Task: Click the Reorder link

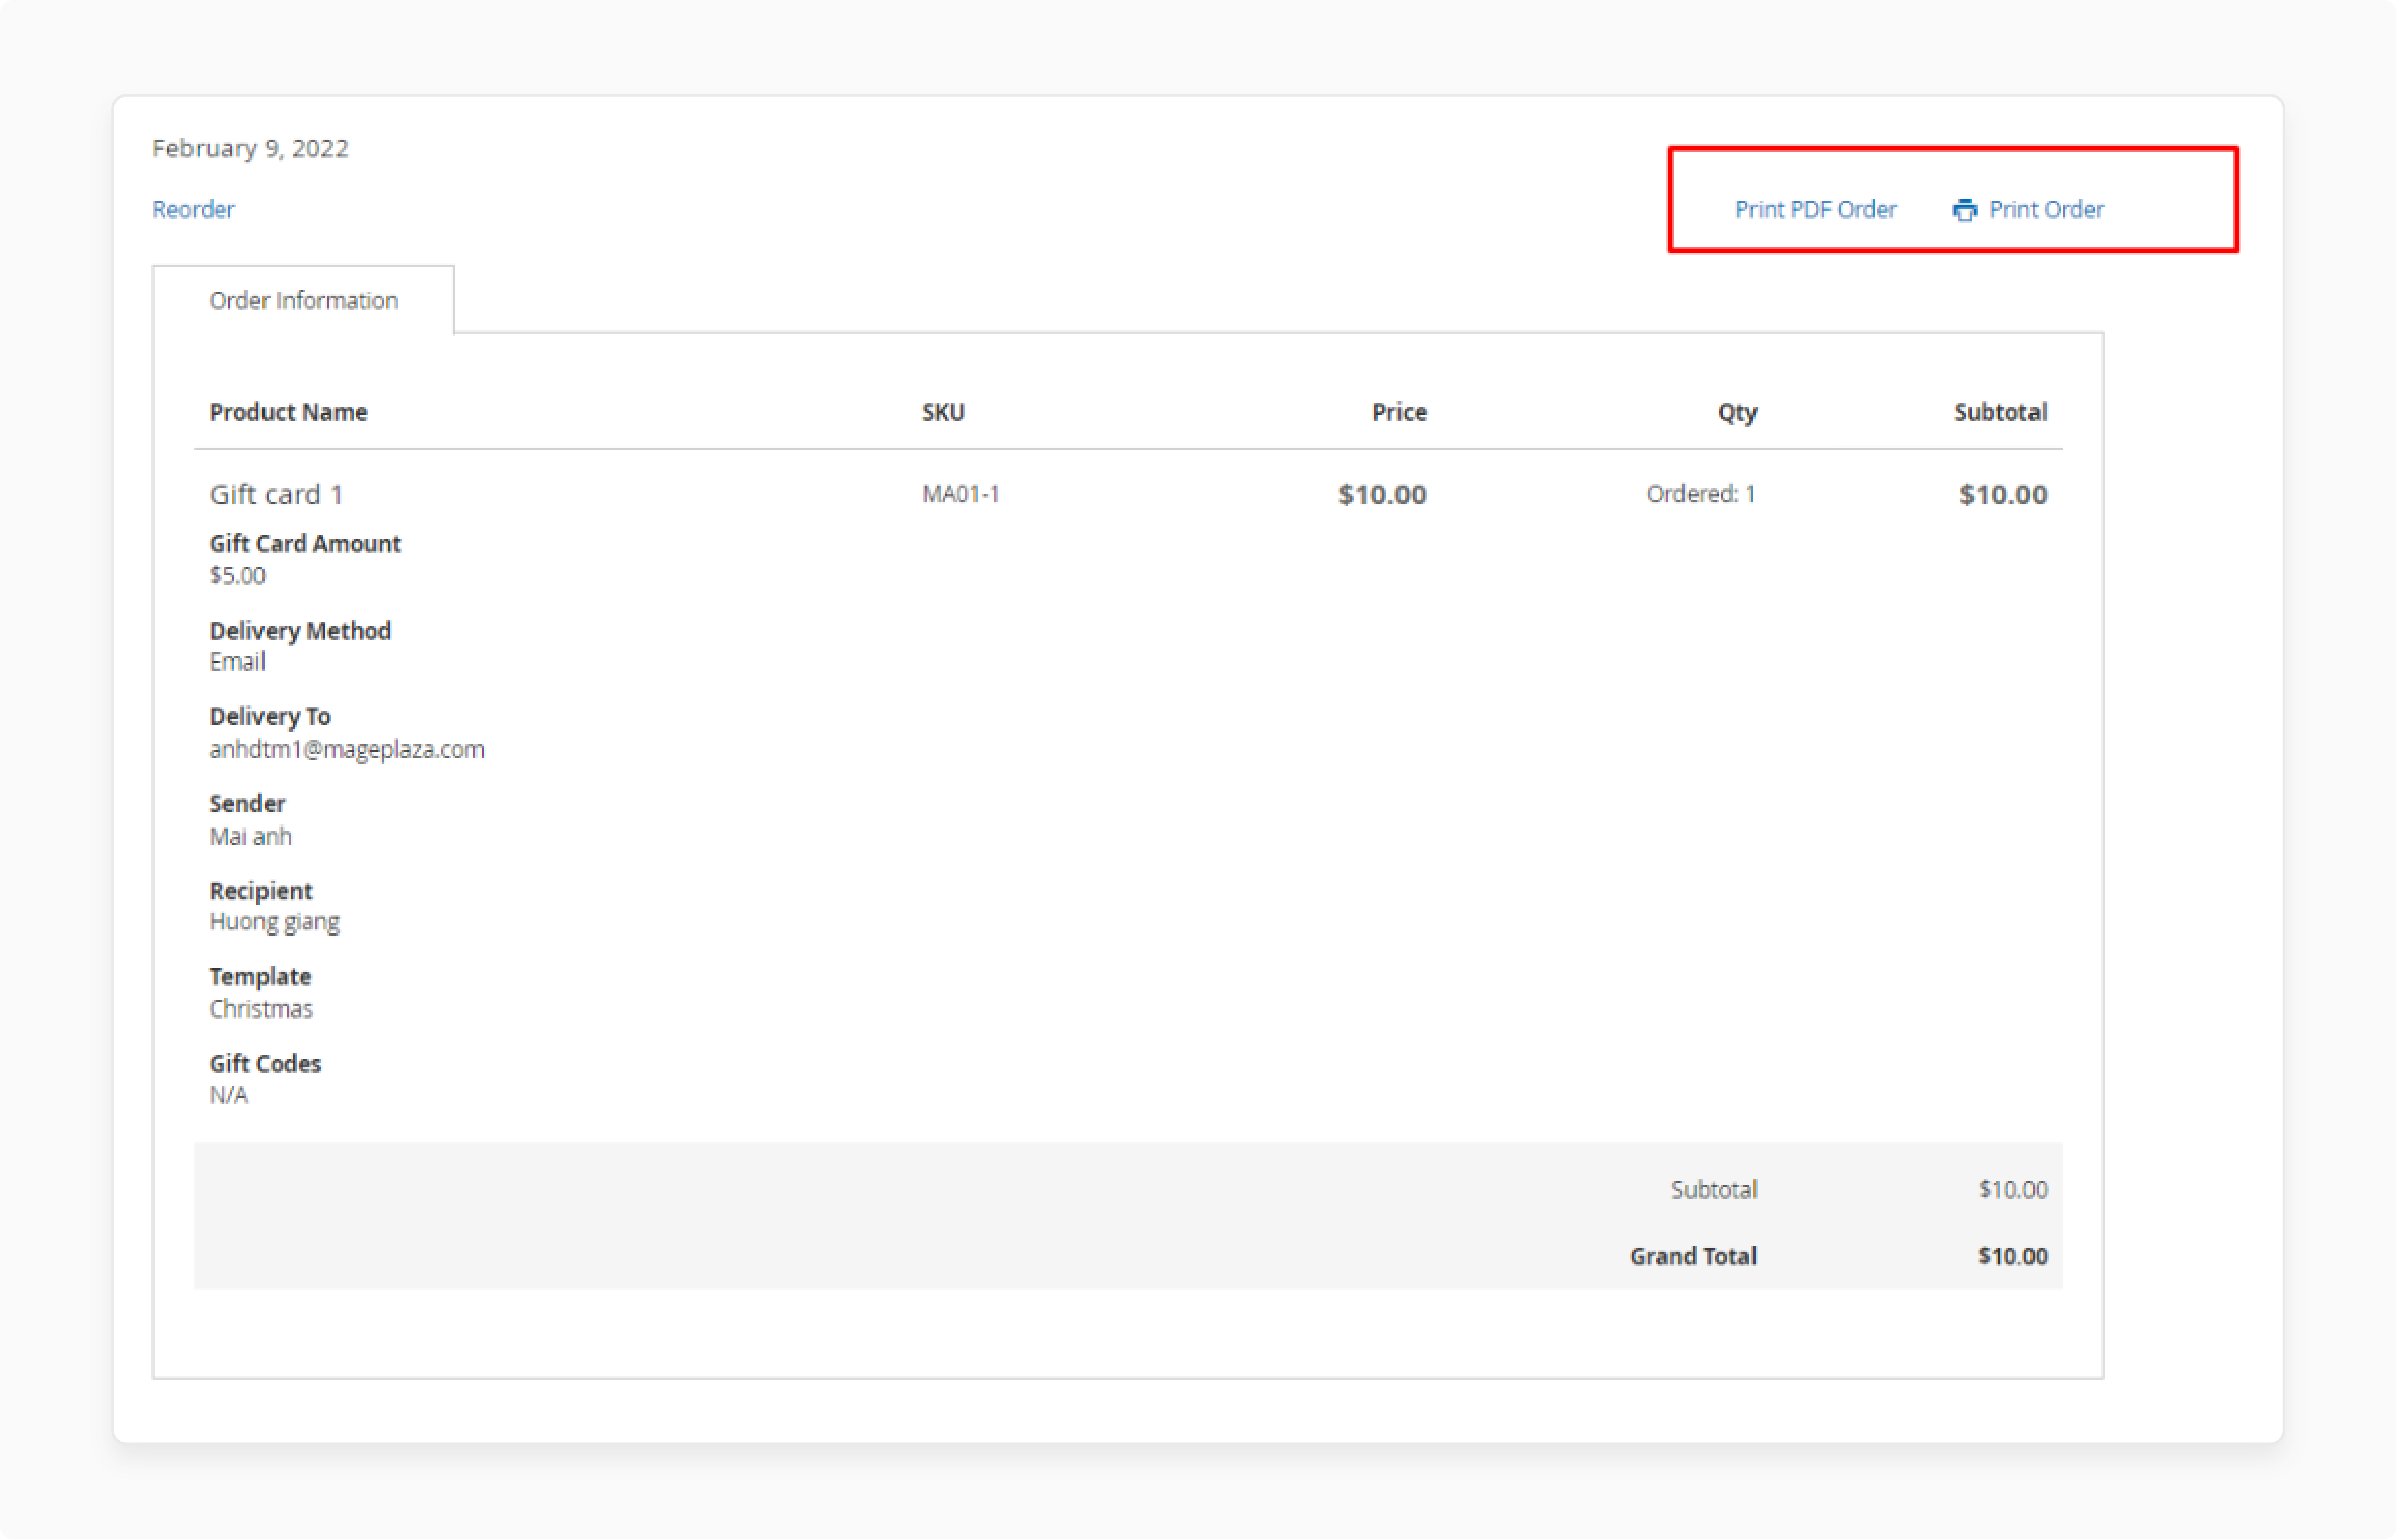Action: click(x=193, y=209)
